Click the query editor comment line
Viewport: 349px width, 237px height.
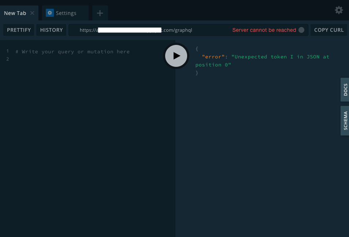click(73, 52)
